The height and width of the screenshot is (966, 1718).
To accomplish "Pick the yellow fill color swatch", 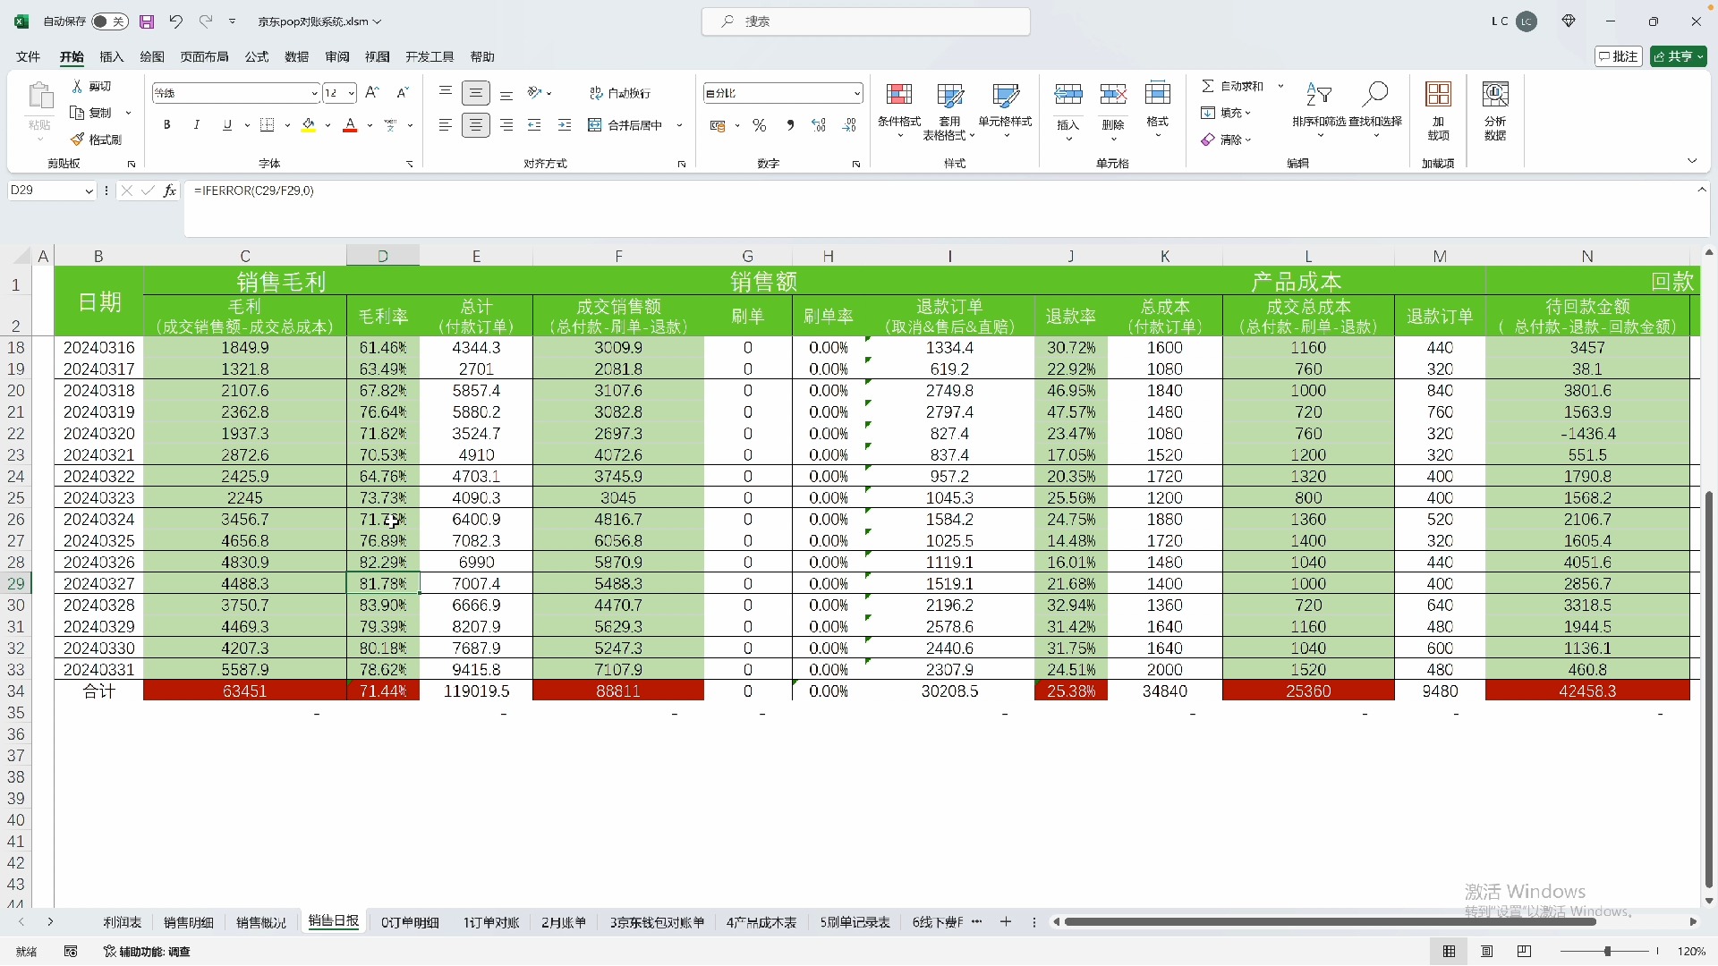I will pos(309,125).
